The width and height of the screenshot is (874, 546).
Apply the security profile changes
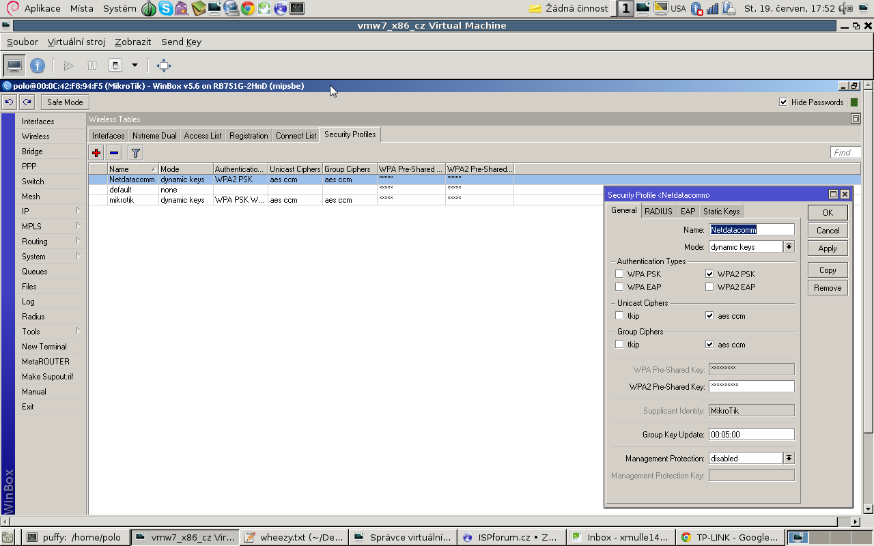point(828,248)
